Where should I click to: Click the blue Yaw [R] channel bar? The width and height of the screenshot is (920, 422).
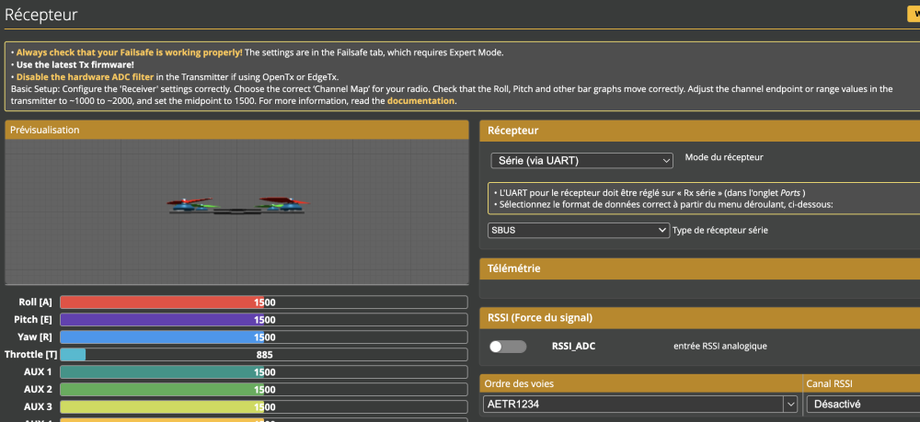[x=263, y=336]
